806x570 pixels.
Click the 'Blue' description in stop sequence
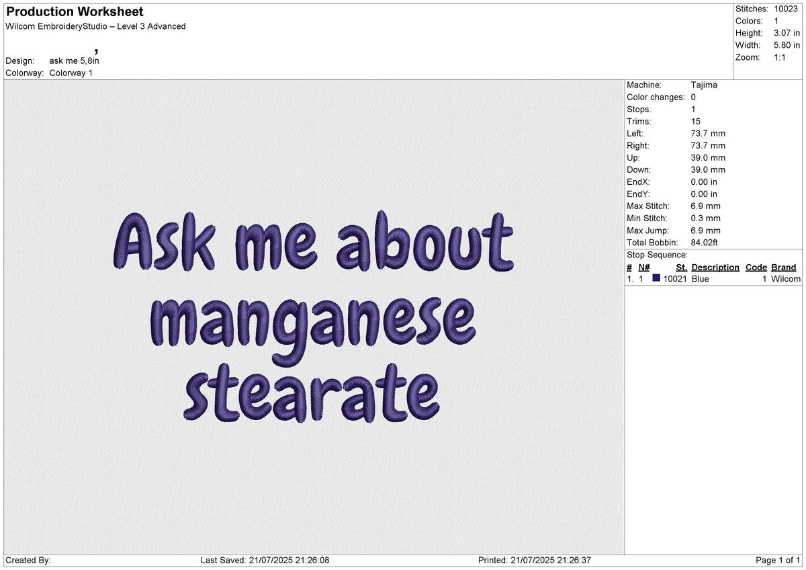(700, 278)
